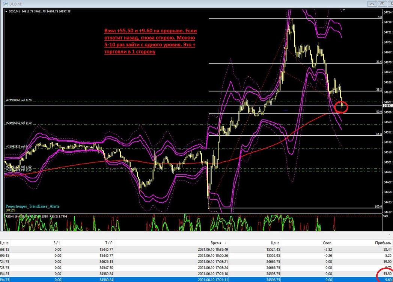Sort by the Цена header next to Время
The image size is (393, 282).
254,243
